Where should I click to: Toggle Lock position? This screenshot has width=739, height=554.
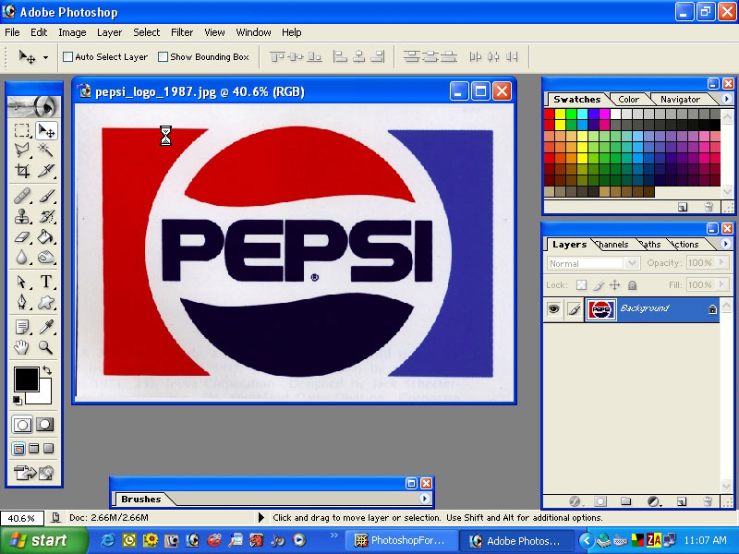(x=615, y=285)
